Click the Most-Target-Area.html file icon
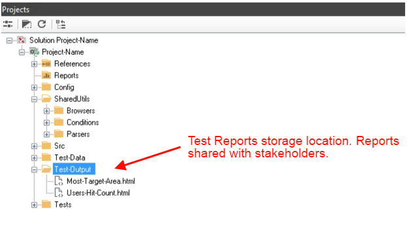407x243 pixels. coord(59,181)
